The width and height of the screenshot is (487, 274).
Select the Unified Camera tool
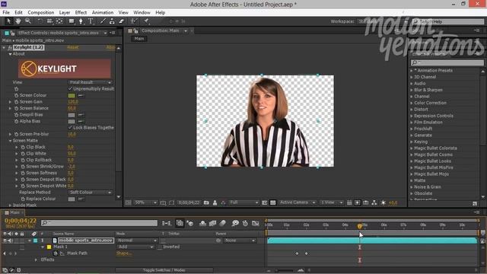pos(49,21)
